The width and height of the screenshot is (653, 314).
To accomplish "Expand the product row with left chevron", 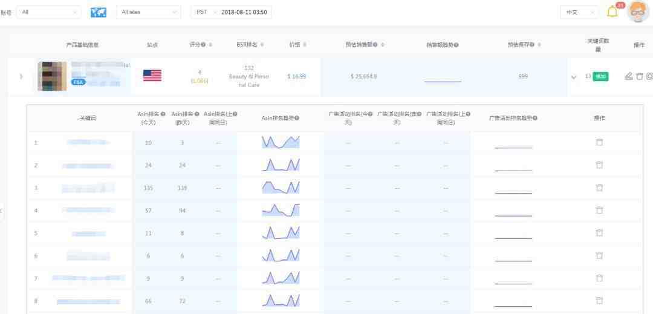I will coord(21,76).
